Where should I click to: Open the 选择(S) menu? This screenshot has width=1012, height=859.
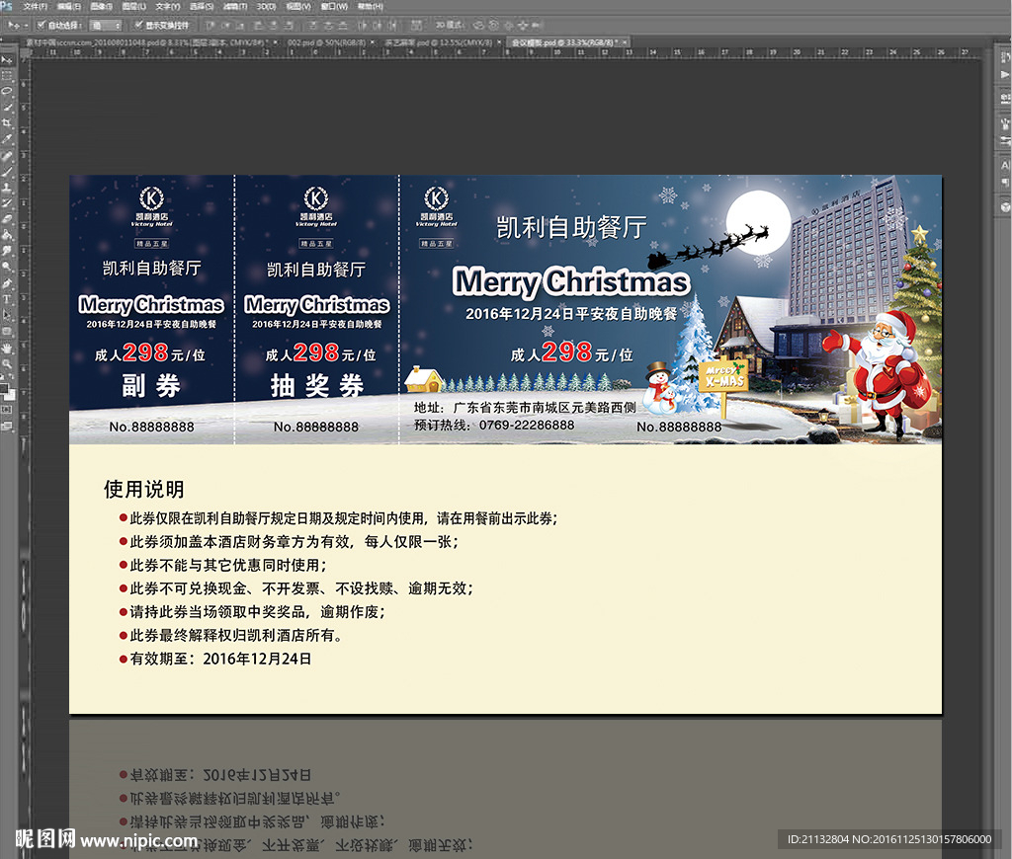pyautogui.click(x=202, y=7)
